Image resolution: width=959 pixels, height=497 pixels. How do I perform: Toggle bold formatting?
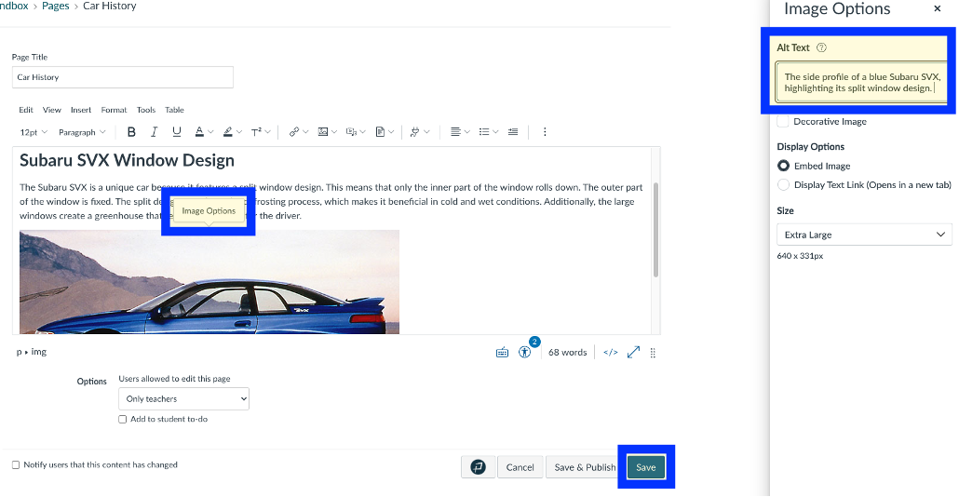(131, 132)
